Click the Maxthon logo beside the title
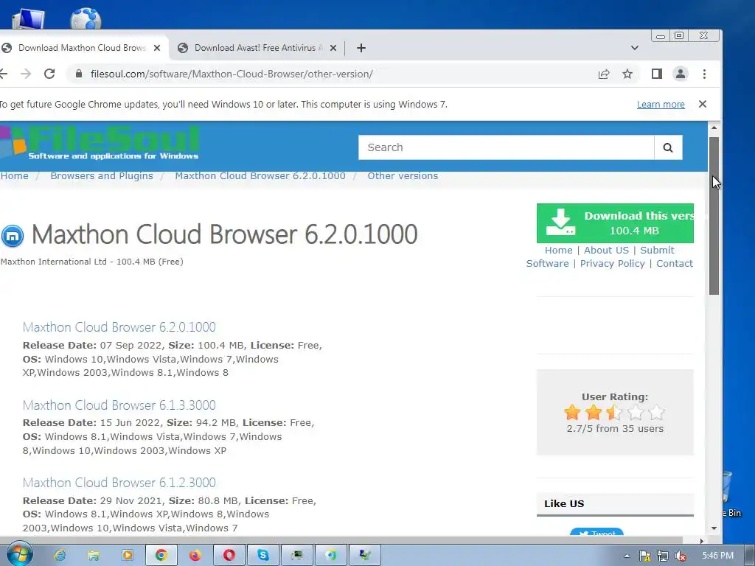755x566 pixels. point(13,236)
